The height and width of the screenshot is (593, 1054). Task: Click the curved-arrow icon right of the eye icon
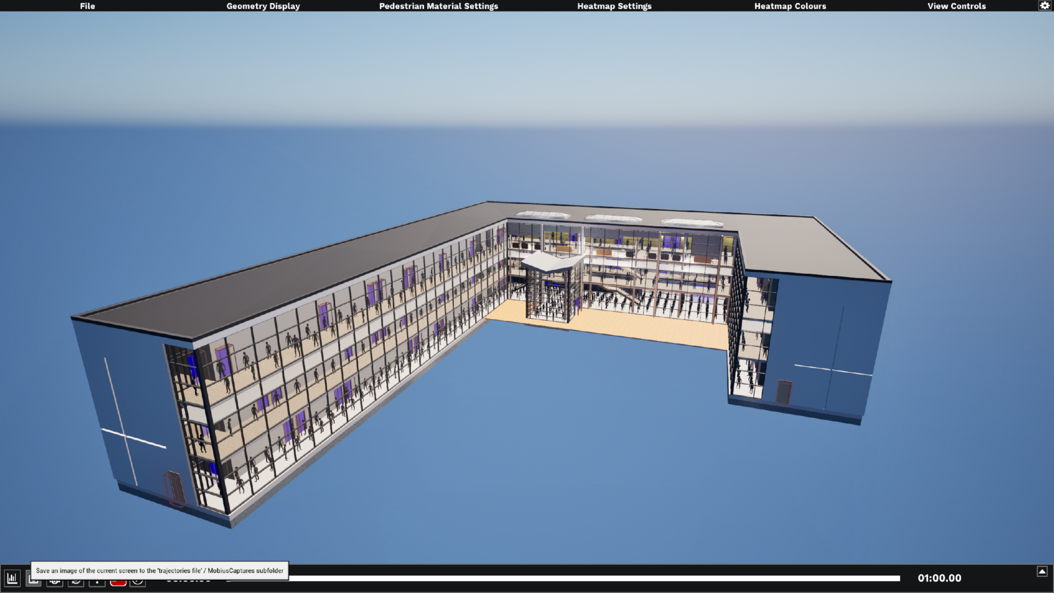76,581
